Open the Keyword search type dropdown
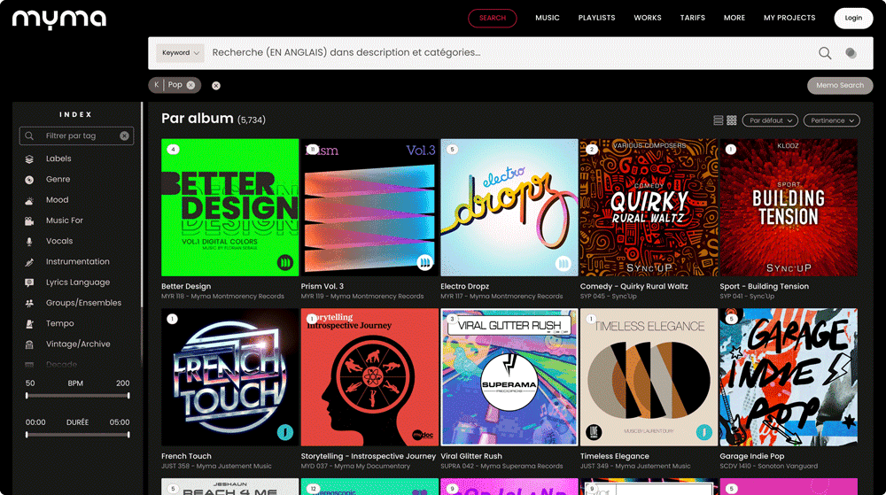 click(x=180, y=53)
